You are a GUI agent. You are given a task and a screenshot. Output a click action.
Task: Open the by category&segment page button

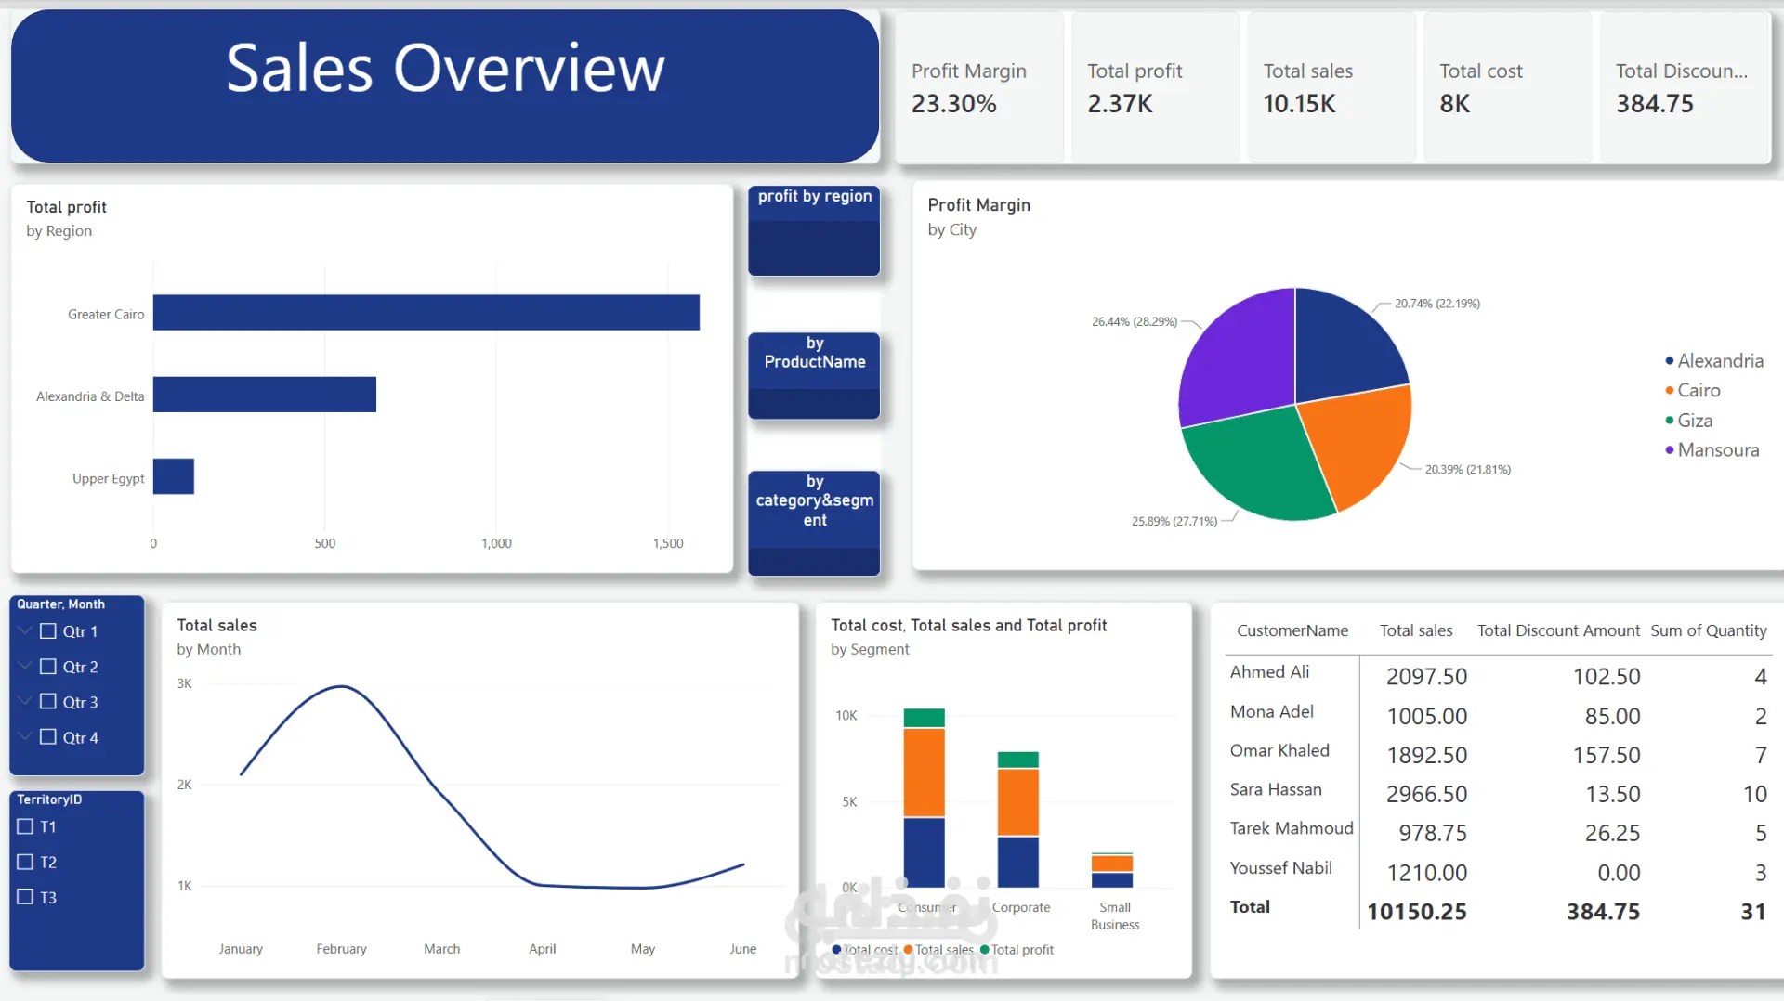click(x=814, y=523)
